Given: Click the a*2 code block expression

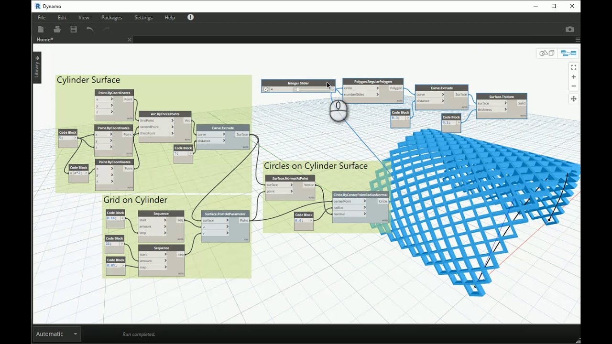Looking at the screenshot, I should pyautogui.click(x=77, y=173).
